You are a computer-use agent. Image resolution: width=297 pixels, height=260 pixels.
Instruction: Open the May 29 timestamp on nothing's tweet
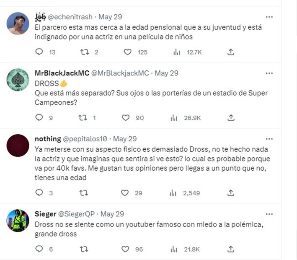pos(125,139)
